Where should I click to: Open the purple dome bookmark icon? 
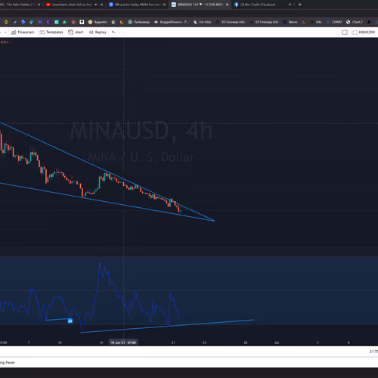point(40,22)
